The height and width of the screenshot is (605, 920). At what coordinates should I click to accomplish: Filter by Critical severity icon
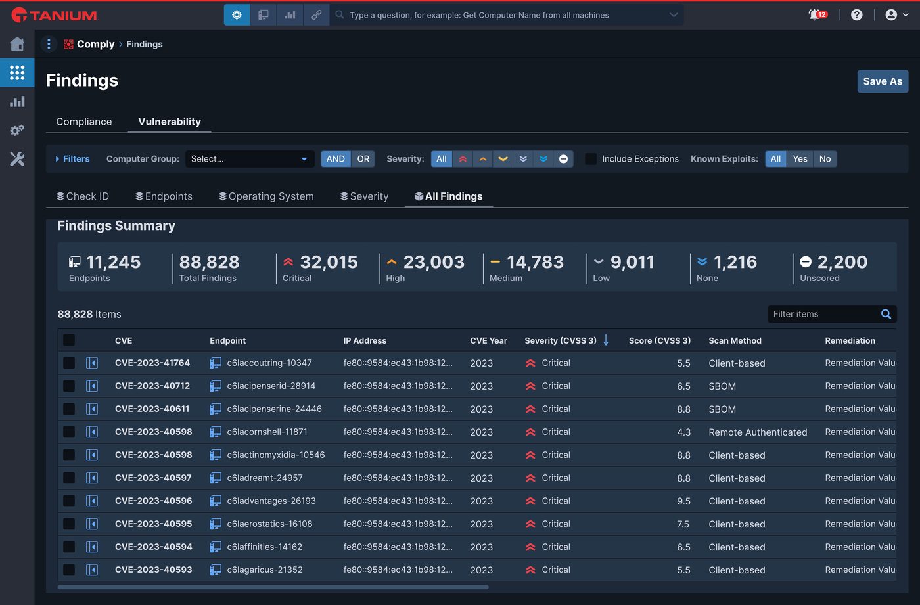(463, 159)
